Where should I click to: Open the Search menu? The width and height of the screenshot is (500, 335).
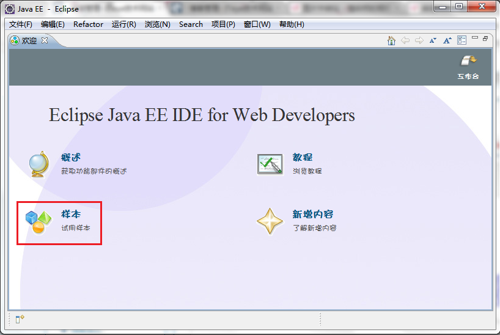tap(191, 24)
